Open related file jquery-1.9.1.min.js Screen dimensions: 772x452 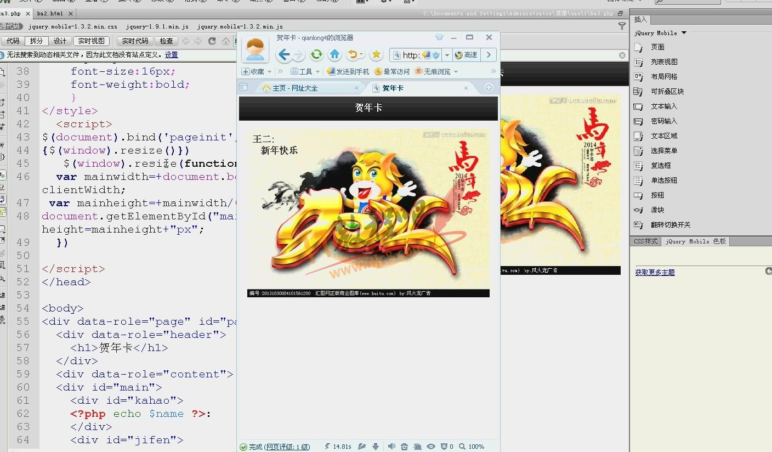coord(157,26)
